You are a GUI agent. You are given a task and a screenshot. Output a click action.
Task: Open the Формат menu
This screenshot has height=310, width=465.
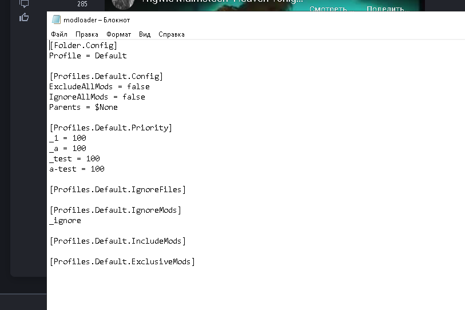coord(118,34)
